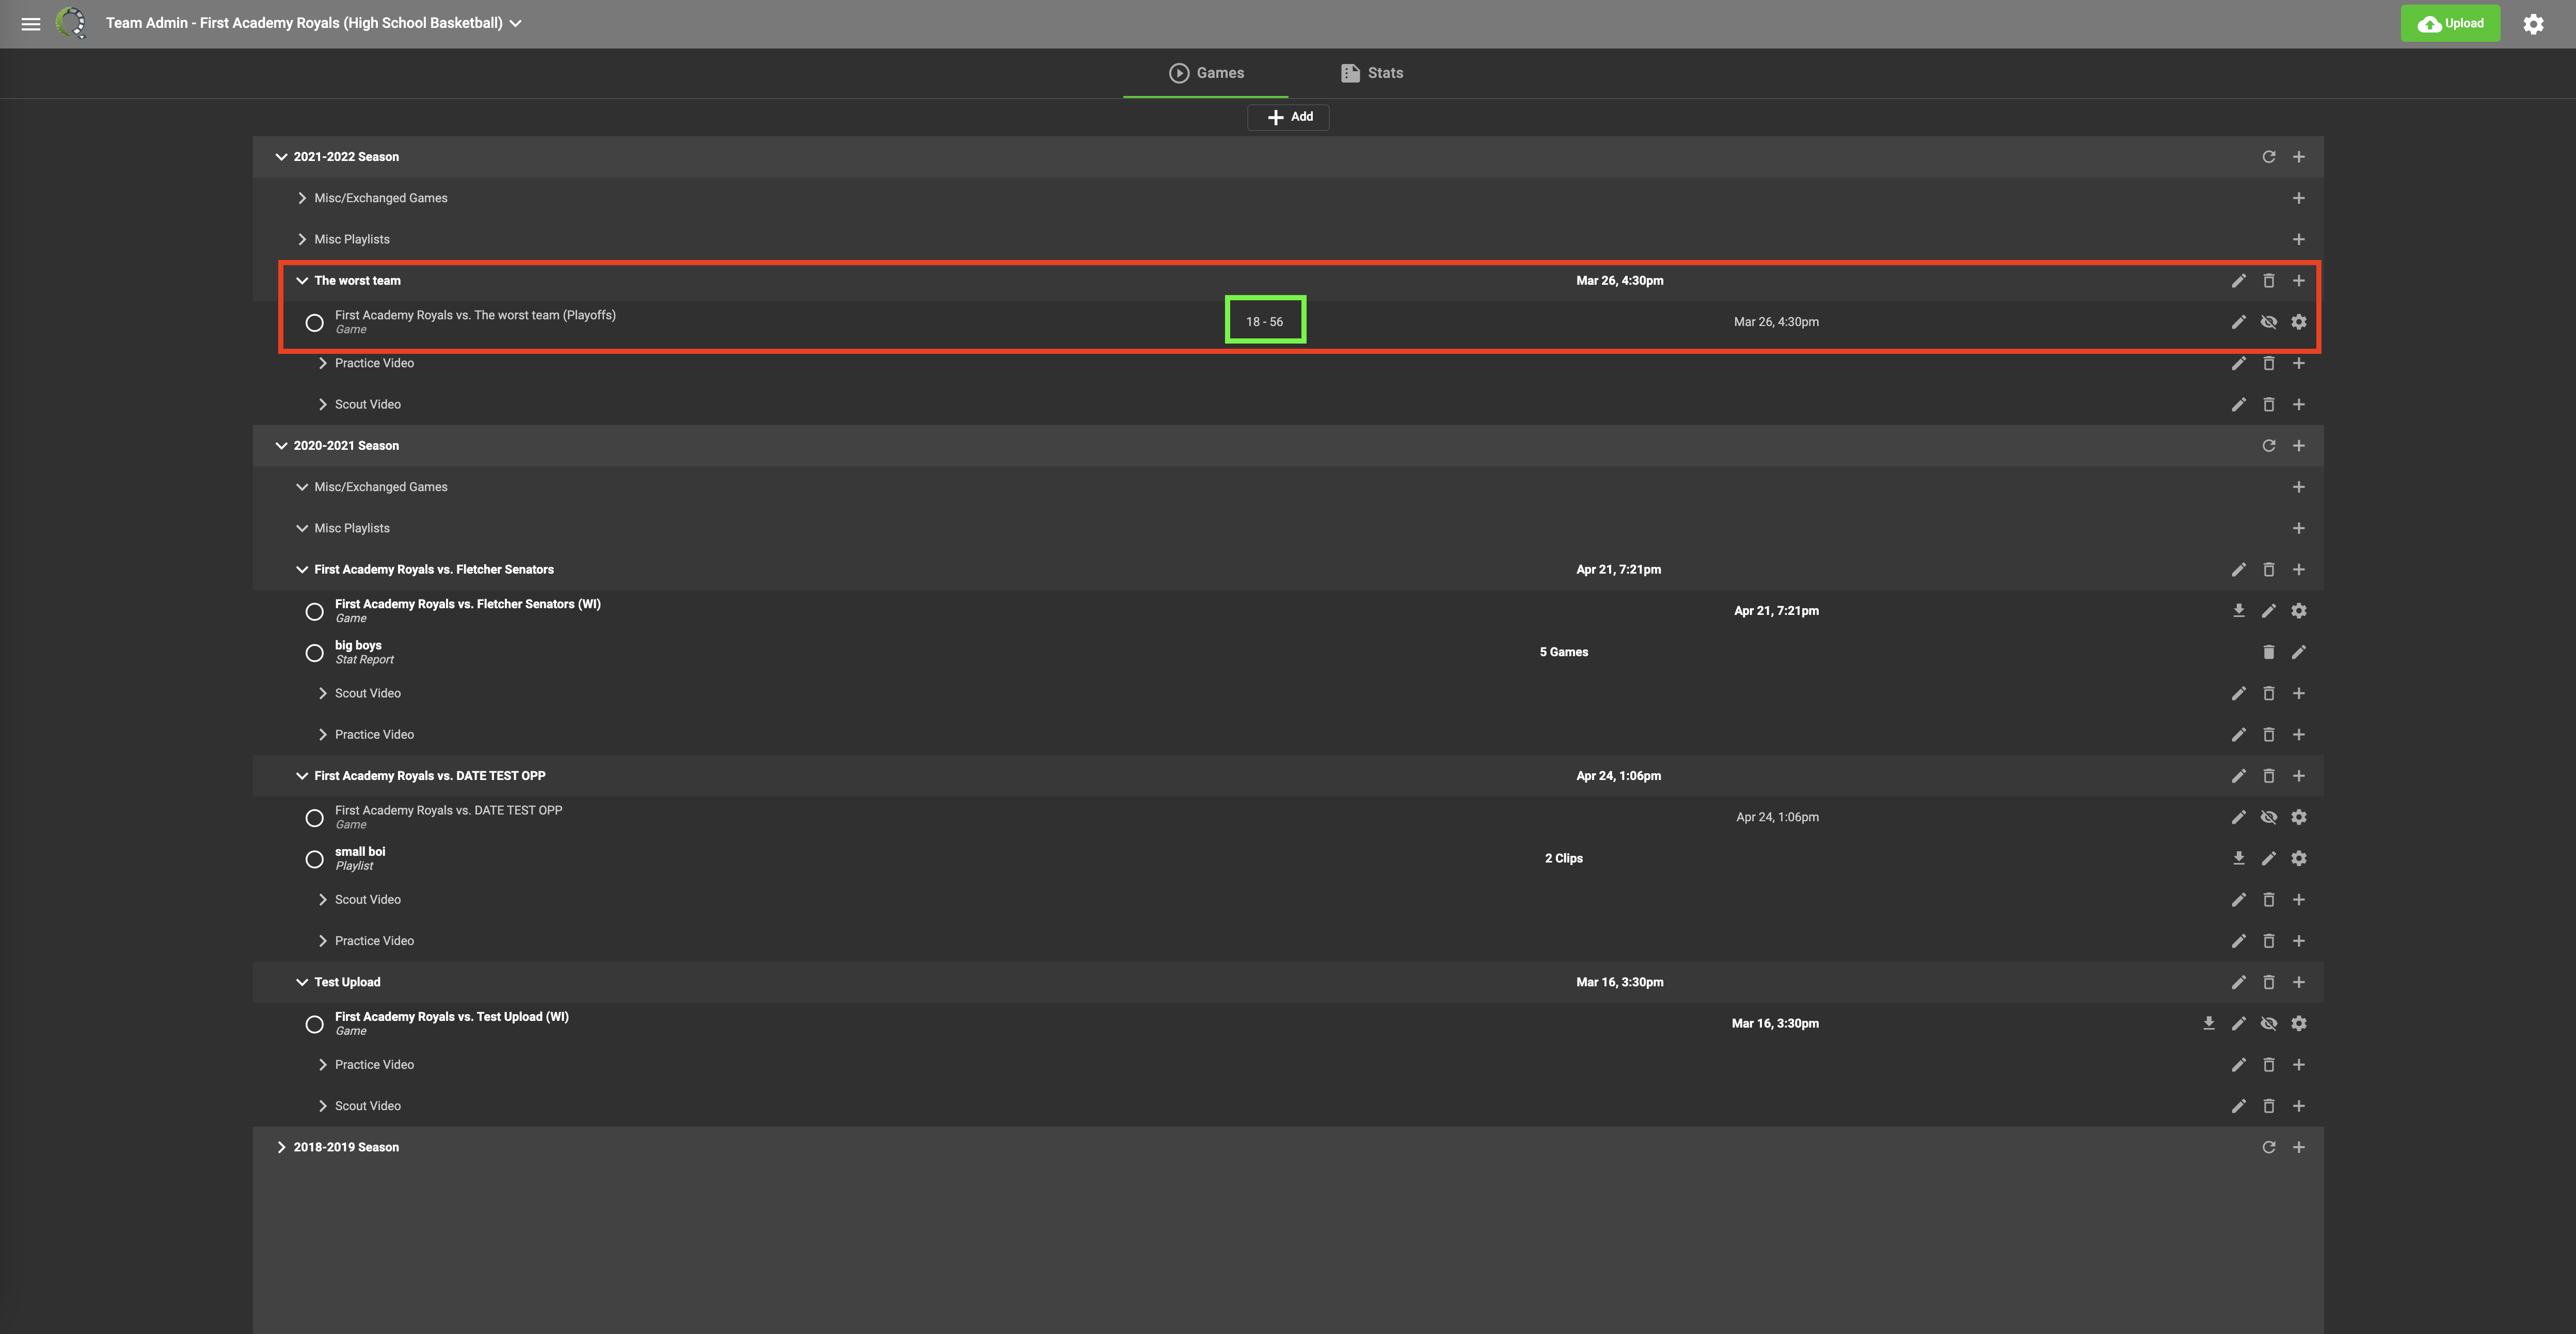Click the Add button below tabs
The width and height of the screenshot is (2576, 1334).
pyautogui.click(x=1288, y=117)
